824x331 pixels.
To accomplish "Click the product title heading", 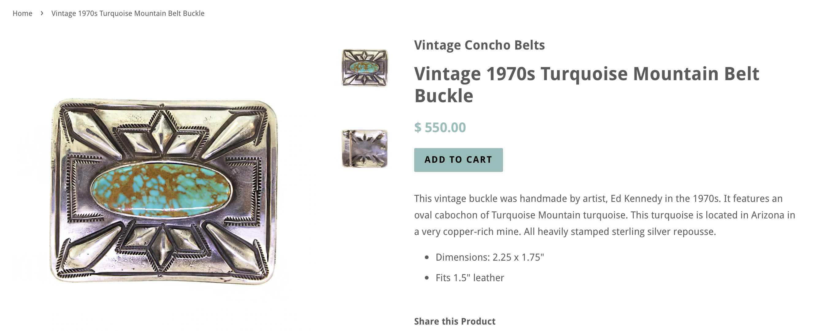I will point(586,84).
